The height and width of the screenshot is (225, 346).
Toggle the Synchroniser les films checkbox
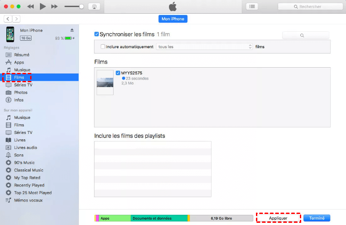pyautogui.click(x=97, y=34)
